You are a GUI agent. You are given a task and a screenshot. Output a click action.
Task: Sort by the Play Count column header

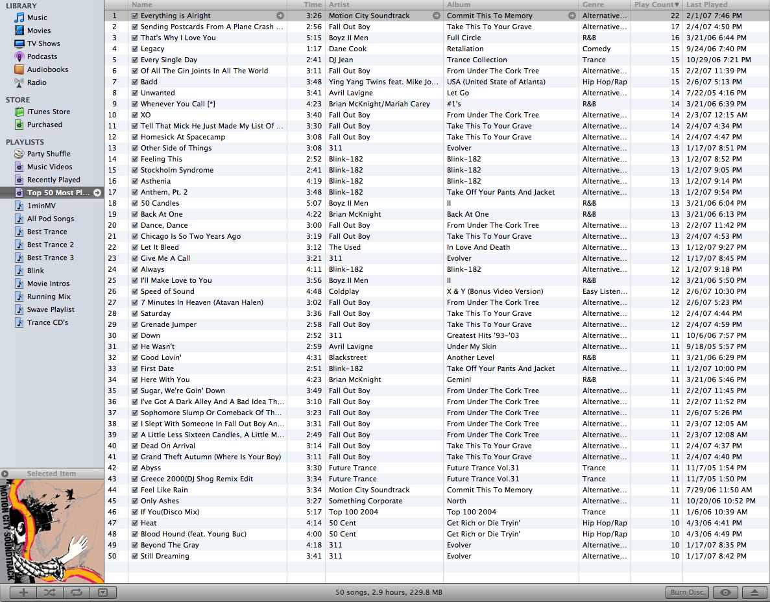point(656,5)
